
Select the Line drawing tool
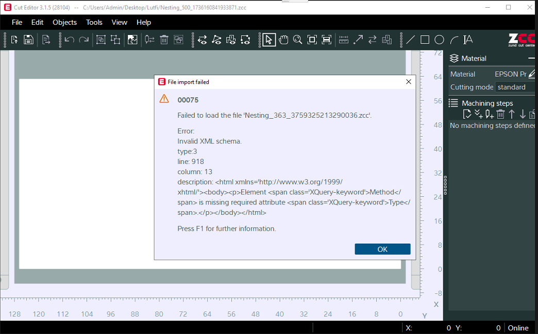pos(410,40)
